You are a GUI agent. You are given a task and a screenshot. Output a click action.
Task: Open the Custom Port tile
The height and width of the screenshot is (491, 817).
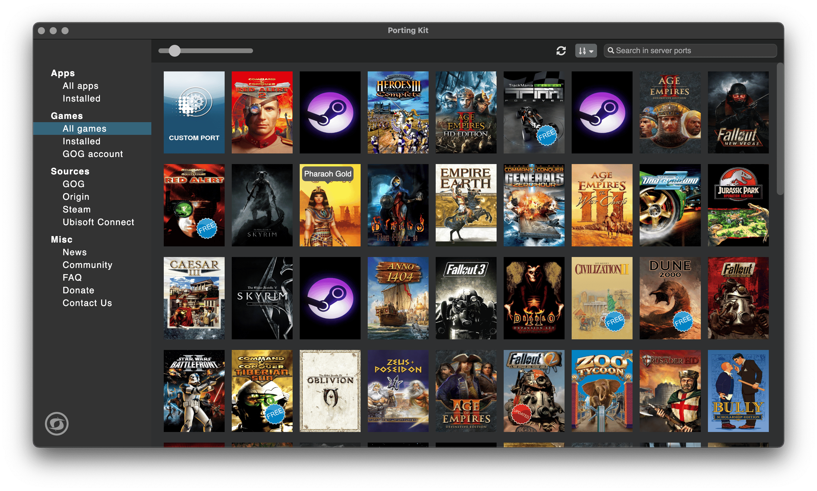click(x=194, y=112)
